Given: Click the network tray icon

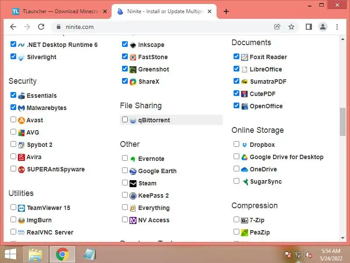Looking at the screenshot, I should click(298, 255).
